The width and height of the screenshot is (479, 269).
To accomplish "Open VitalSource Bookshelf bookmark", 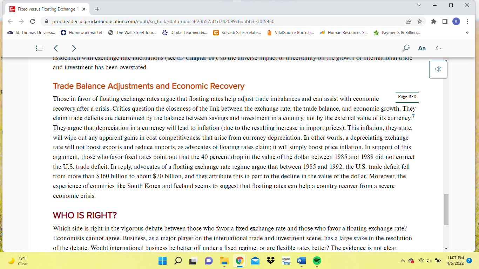I will (x=290, y=33).
